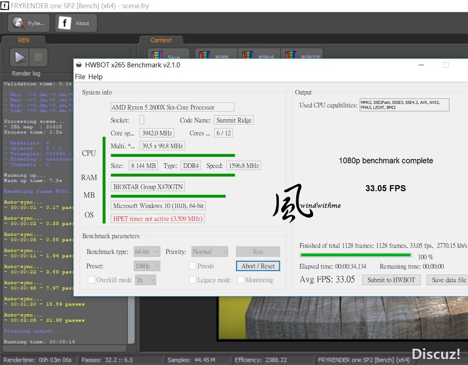This screenshot has height=365, width=468.
Task: Click the 'Passes: 32.2 :: 6.0' status entry
Action: (107, 360)
